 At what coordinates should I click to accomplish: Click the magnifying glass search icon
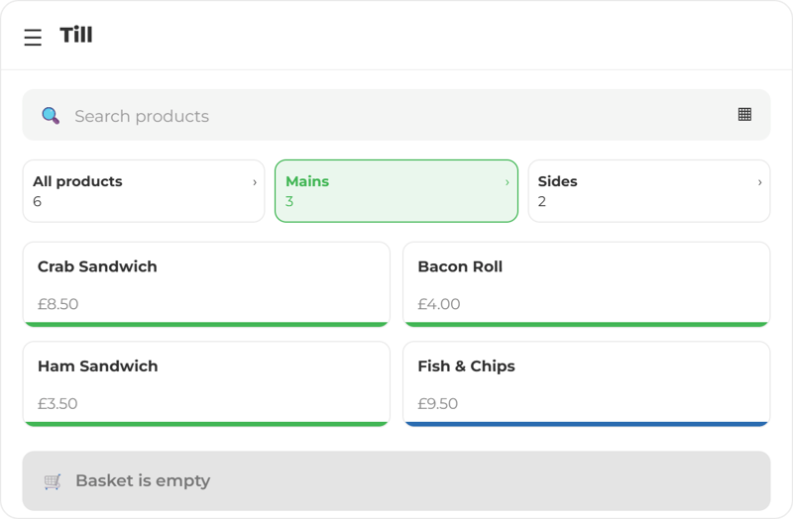click(x=51, y=116)
